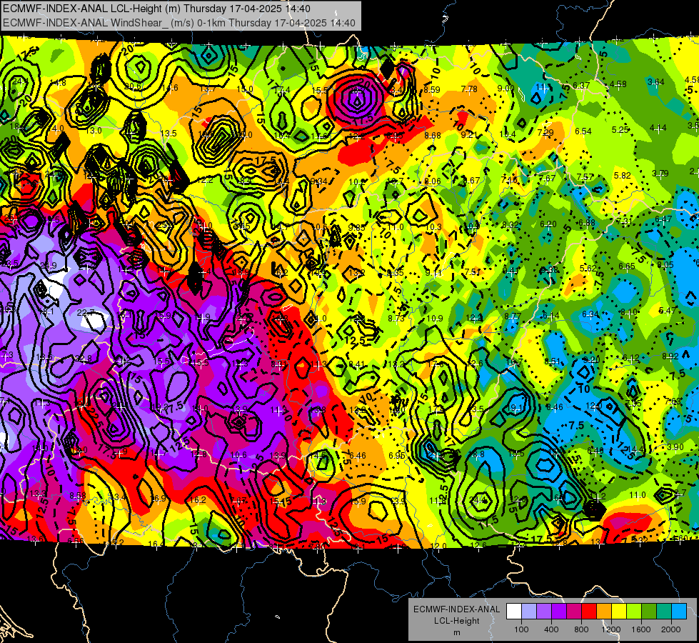The height and width of the screenshot is (643, 699).
Task: Click the LCL-Height label in legend
Action: click(x=456, y=621)
